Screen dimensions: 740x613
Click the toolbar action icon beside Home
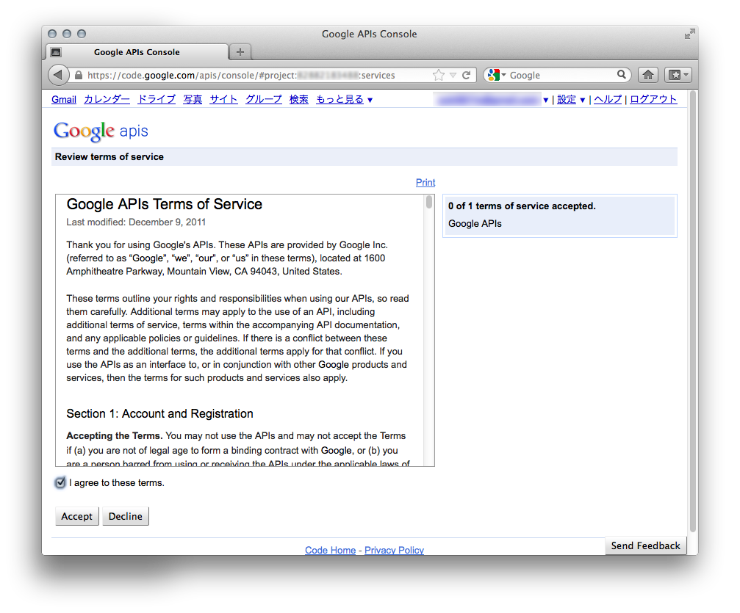[x=677, y=74]
